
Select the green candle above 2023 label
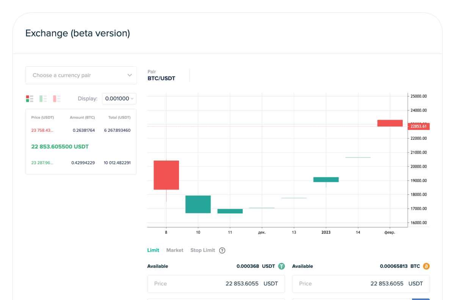[x=326, y=180]
